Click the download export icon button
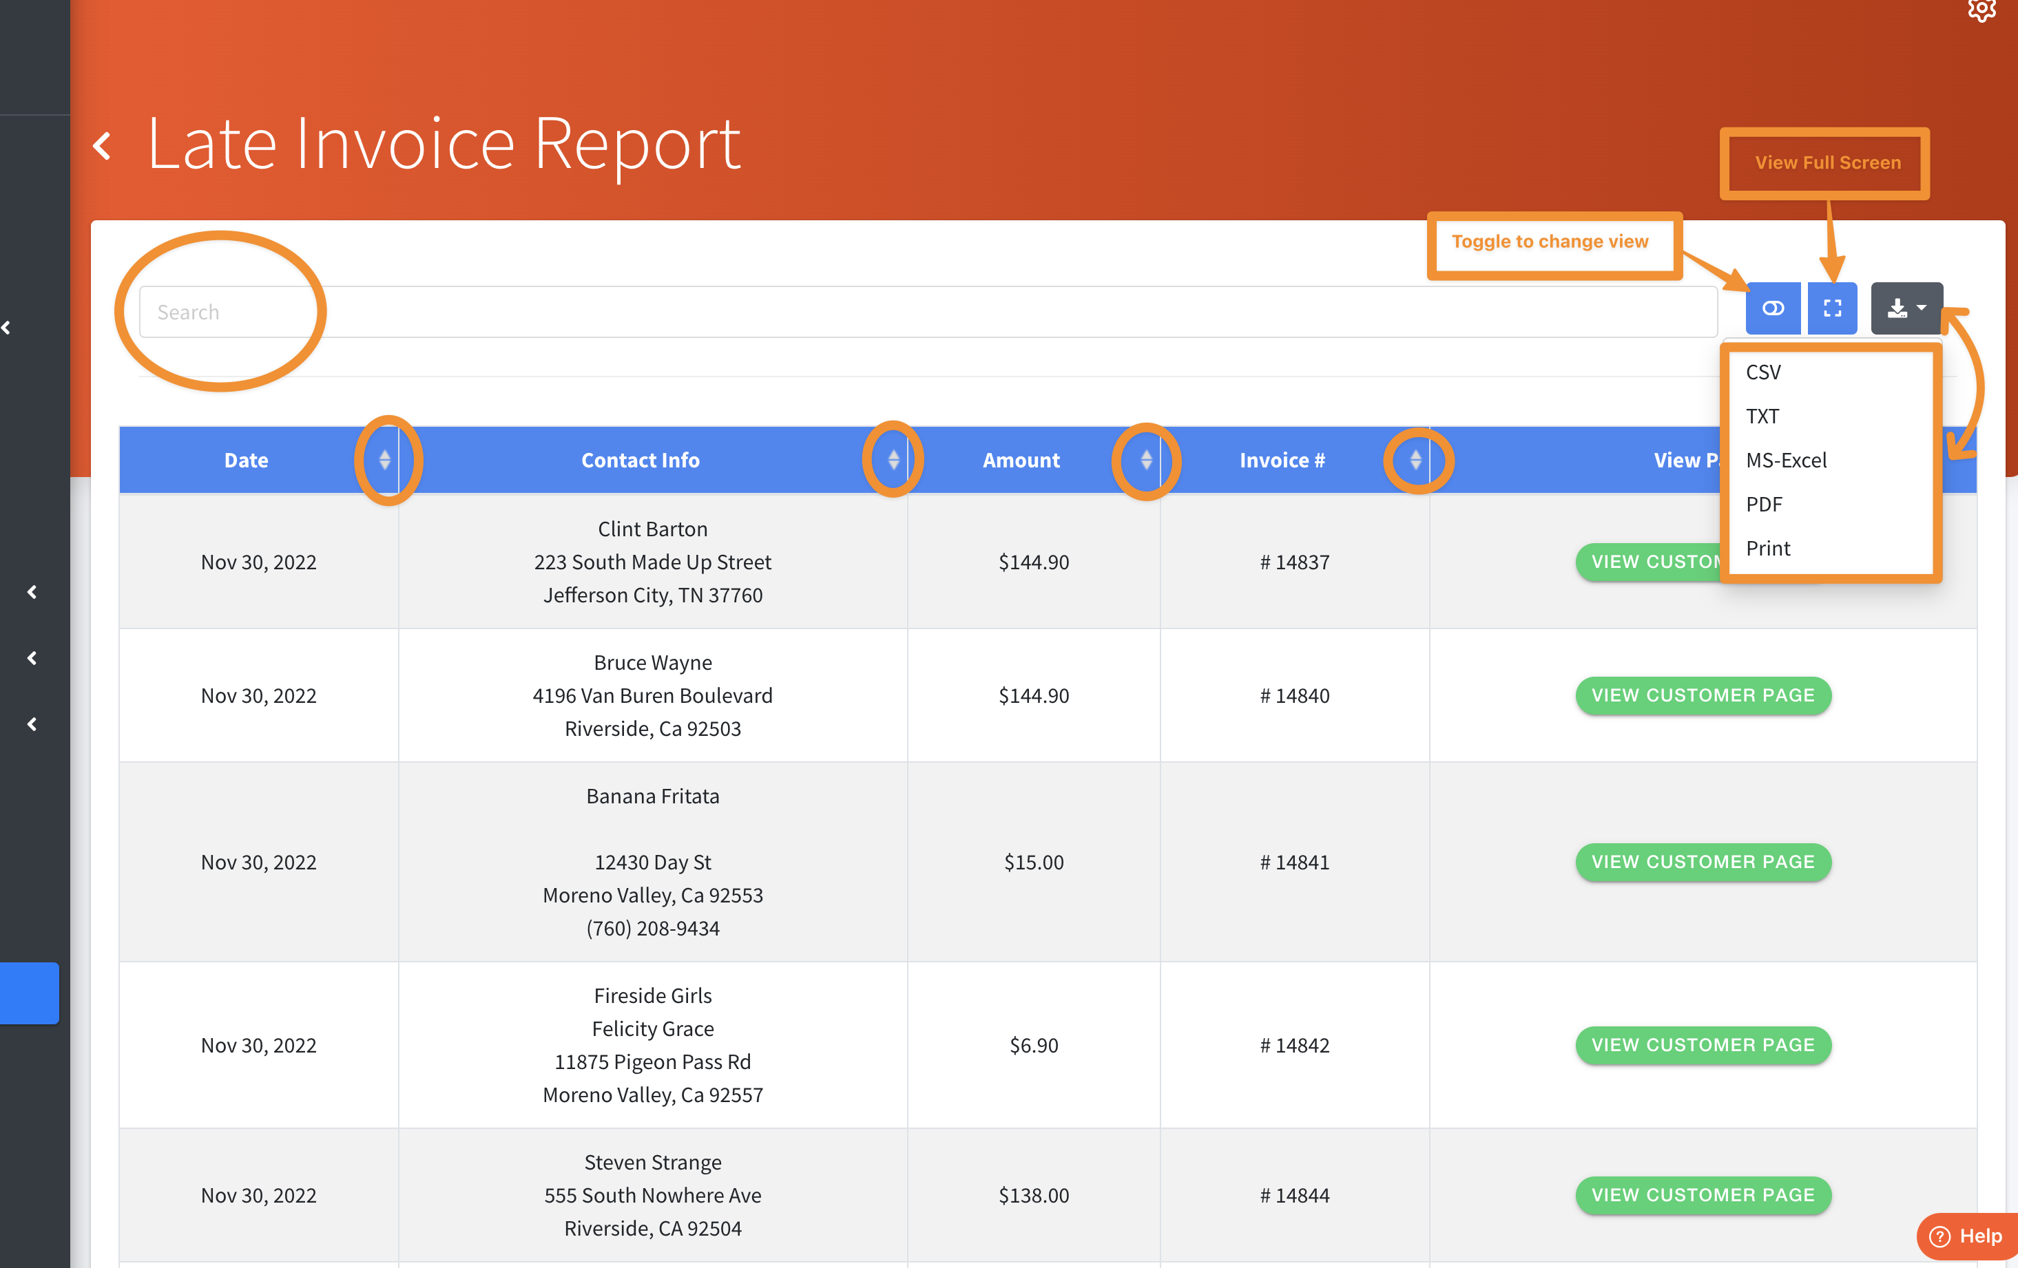The width and height of the screenshot is (2018, 1268). click(1906, 308)
